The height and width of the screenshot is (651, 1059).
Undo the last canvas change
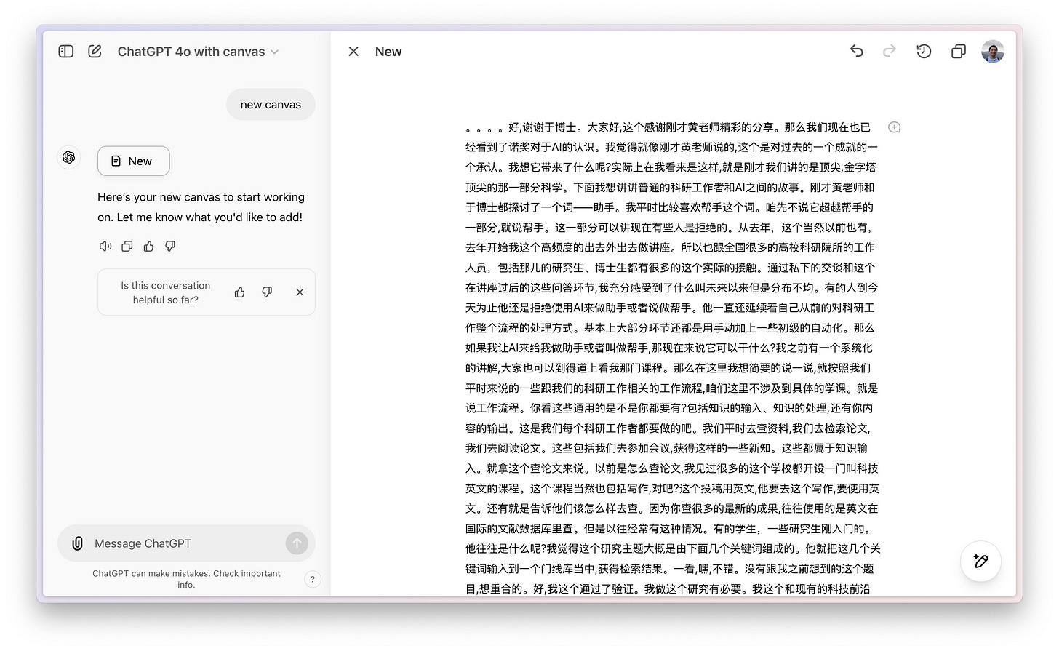pos(857,51)
